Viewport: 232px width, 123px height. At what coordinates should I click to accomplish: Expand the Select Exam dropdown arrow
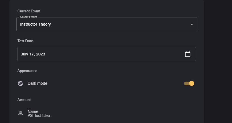click(192, 24)
